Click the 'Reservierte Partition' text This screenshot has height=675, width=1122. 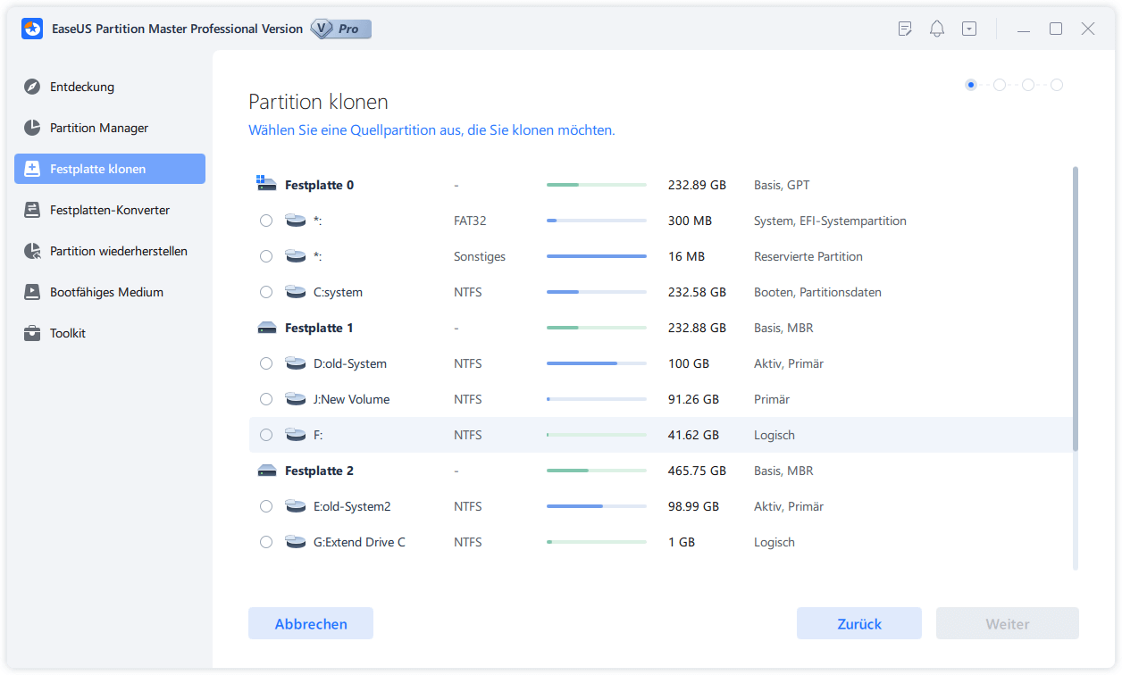pyautogui.click(x=808, y=256)
